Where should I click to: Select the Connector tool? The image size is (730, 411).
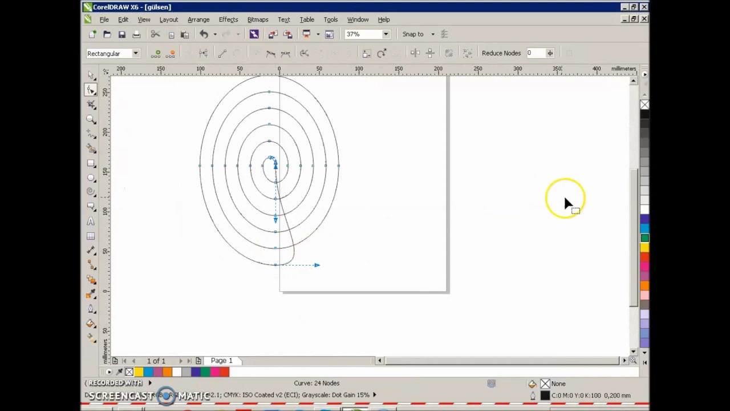pos(91,265)
